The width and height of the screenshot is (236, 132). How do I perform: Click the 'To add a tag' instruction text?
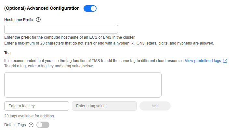[49, 66]
